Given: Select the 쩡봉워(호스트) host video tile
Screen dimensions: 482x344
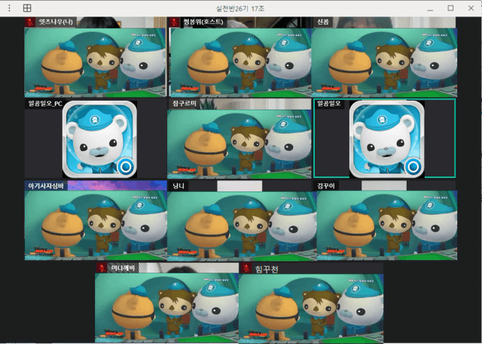Looking at the screenshot, I should pyautogui.click(x=239, y=57).
